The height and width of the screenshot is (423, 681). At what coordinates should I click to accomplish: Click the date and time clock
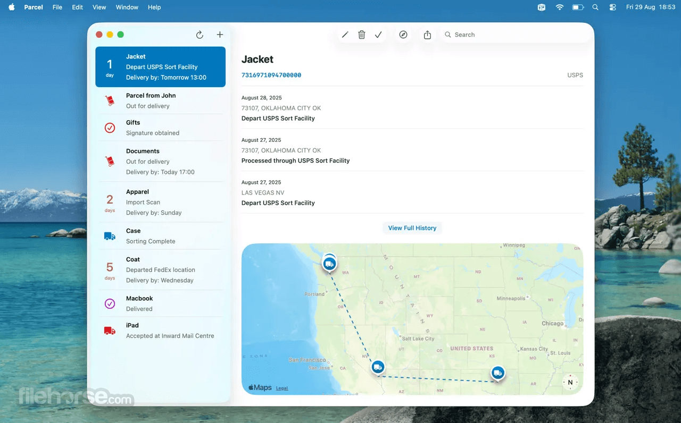[x=651, y=7]
